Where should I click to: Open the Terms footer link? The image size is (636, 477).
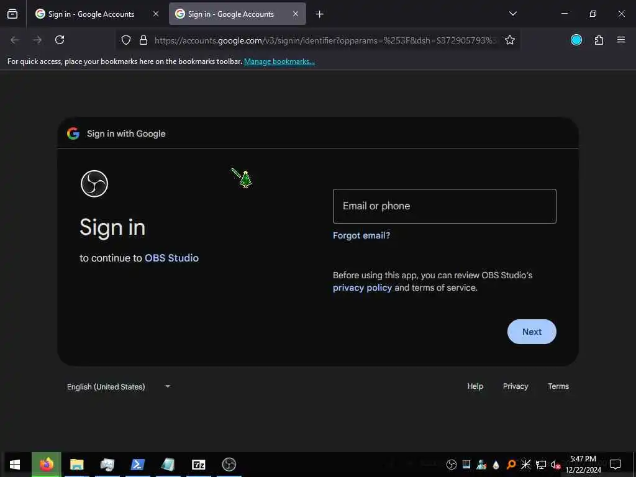(558, 386)
